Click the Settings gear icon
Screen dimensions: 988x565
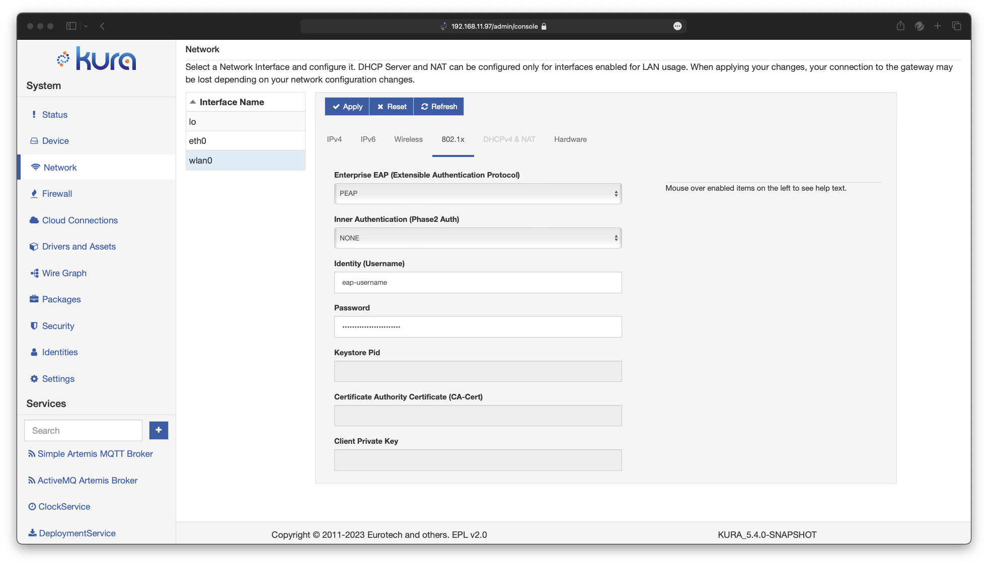[x=34, y=378]
